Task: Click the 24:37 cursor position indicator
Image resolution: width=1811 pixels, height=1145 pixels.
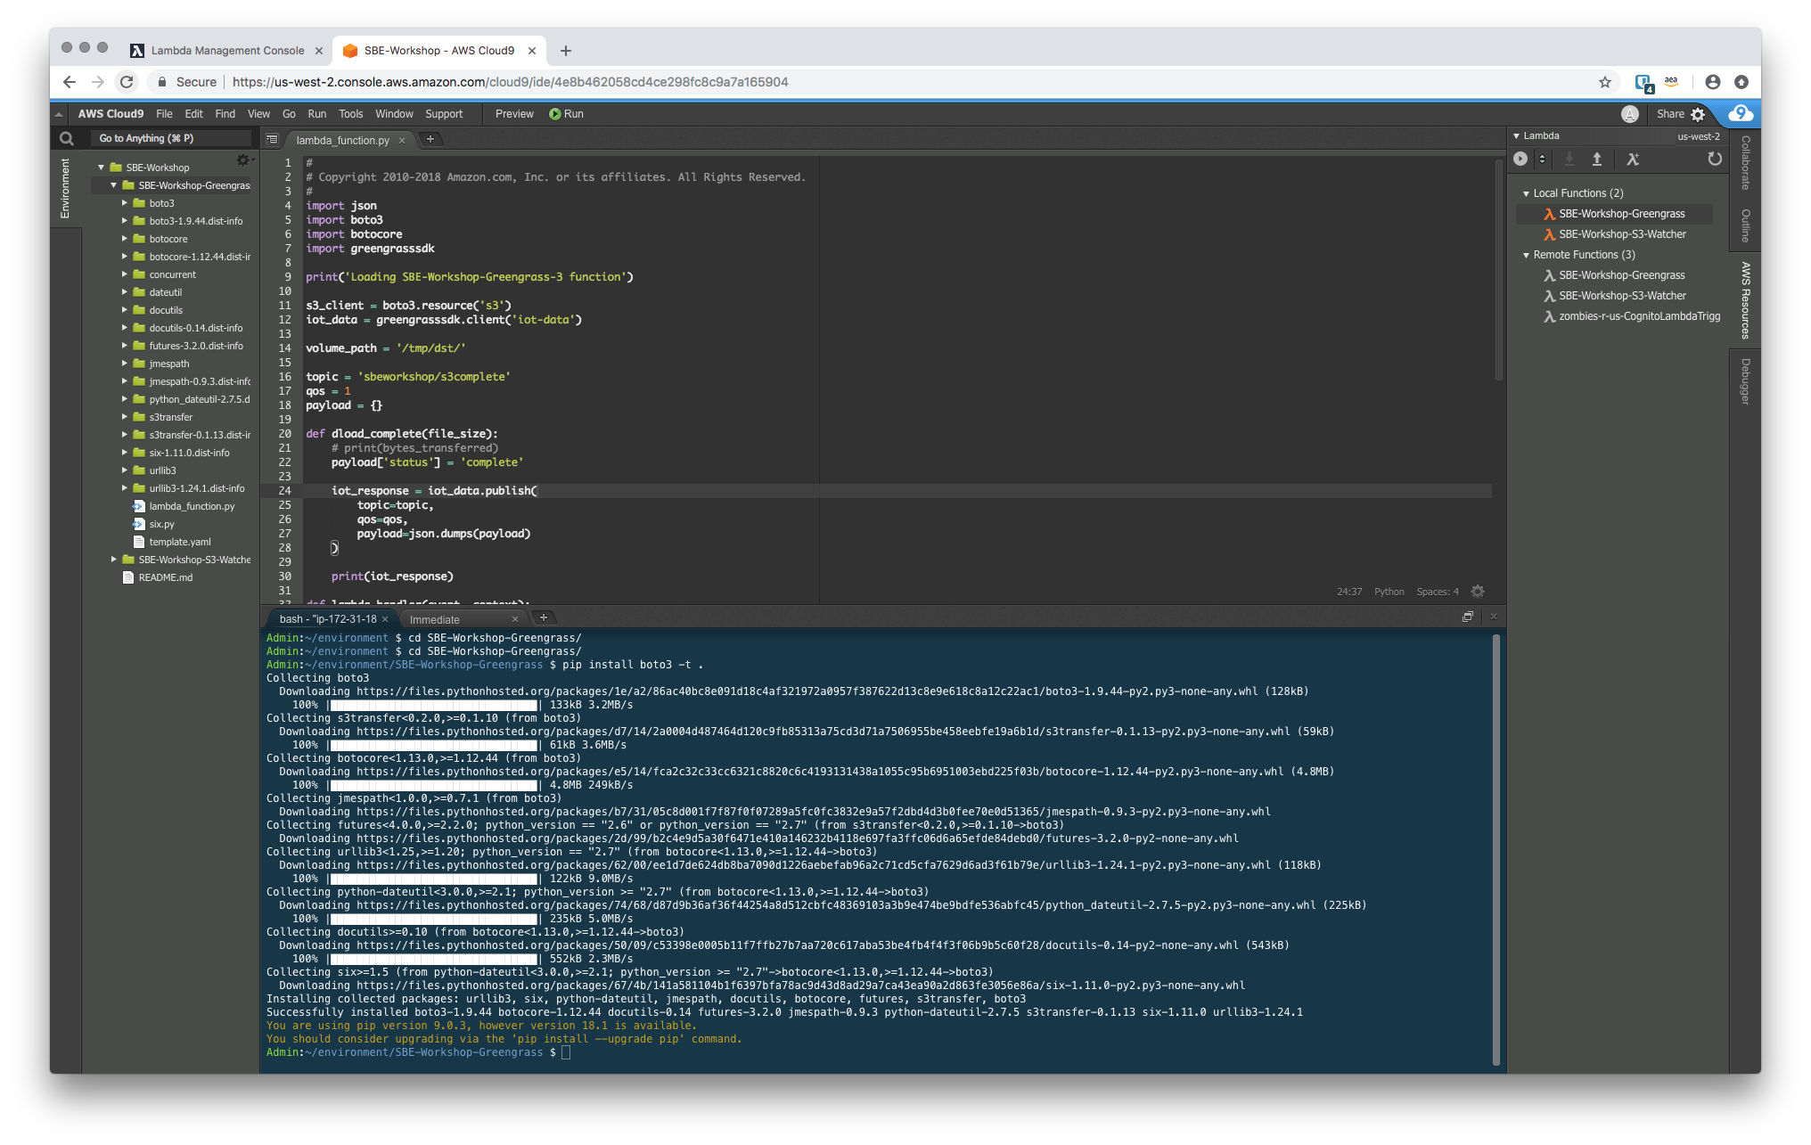Action: (x=1348, y=592)
